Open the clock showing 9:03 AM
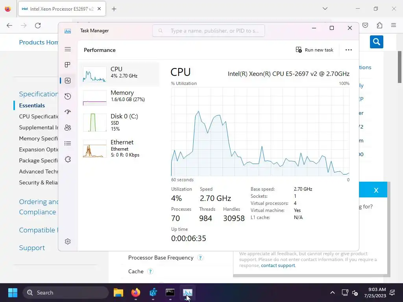 coord(375,293)
